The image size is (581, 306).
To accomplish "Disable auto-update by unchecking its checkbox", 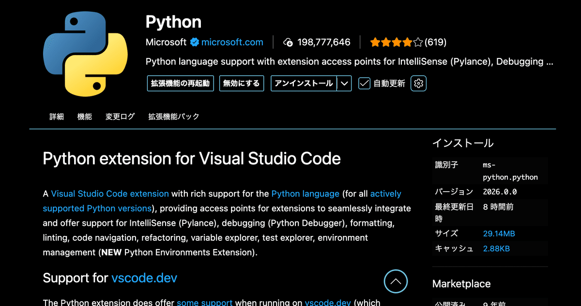I will tap(364, 83).
